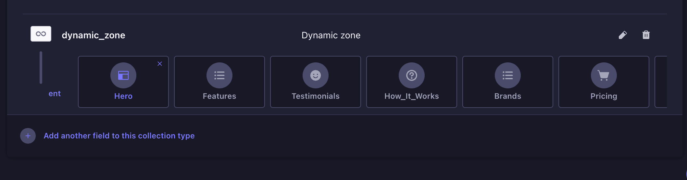Open the Pricing component label
This screenshot has height=180, width=687.
click(604, 96)
